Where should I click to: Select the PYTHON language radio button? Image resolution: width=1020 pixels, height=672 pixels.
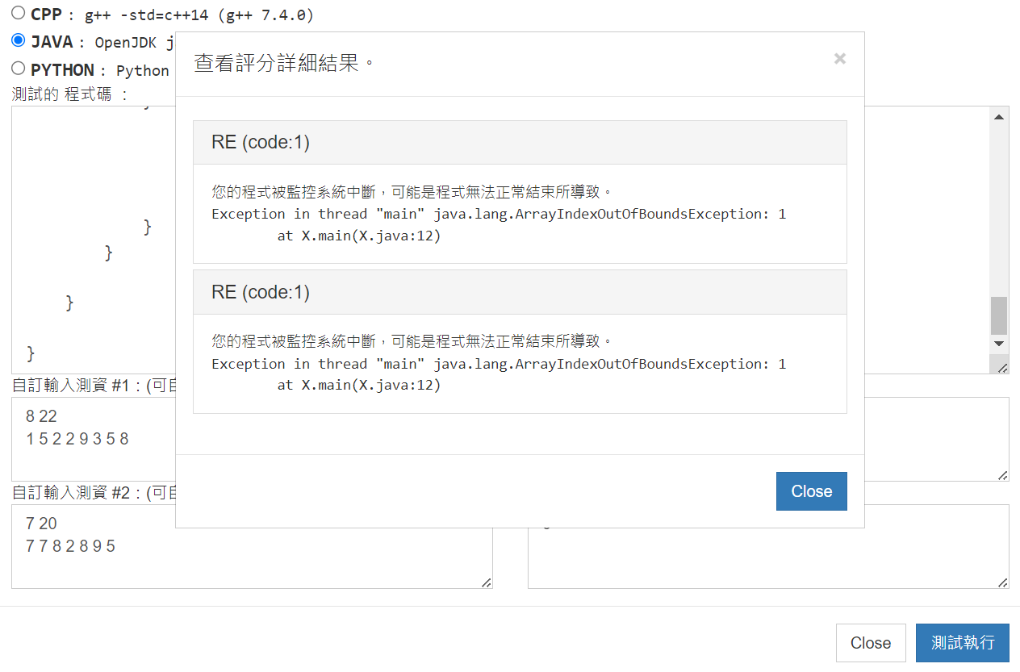[x=19, y=69]
